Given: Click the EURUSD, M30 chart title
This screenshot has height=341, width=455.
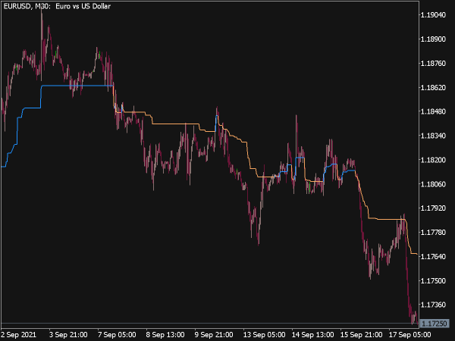Looking at the screenshot, I should tap(57, 6).
